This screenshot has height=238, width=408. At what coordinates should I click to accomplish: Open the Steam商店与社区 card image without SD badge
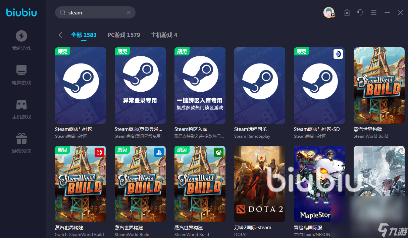point(81,86)
